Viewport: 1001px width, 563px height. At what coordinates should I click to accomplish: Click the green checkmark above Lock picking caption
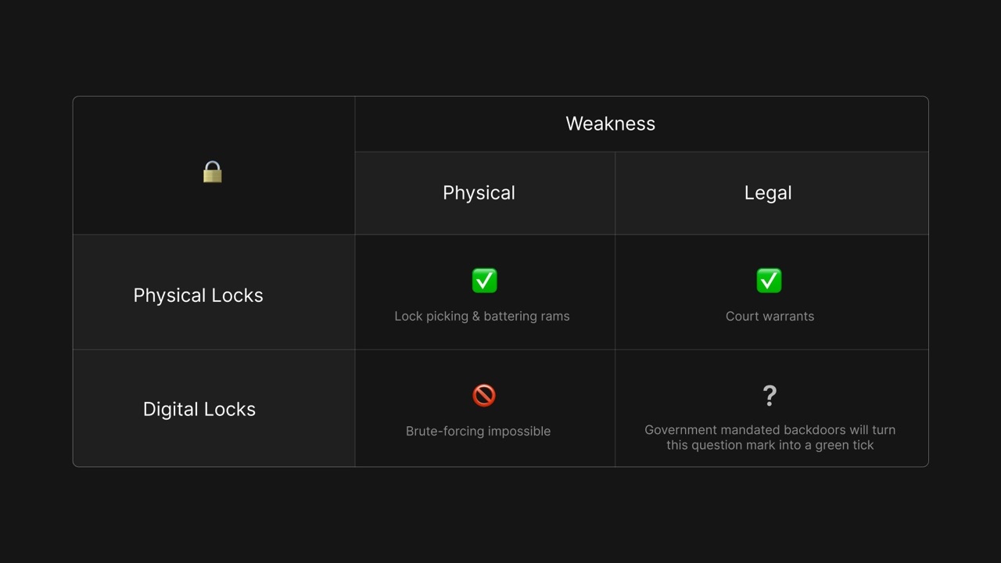485,281
